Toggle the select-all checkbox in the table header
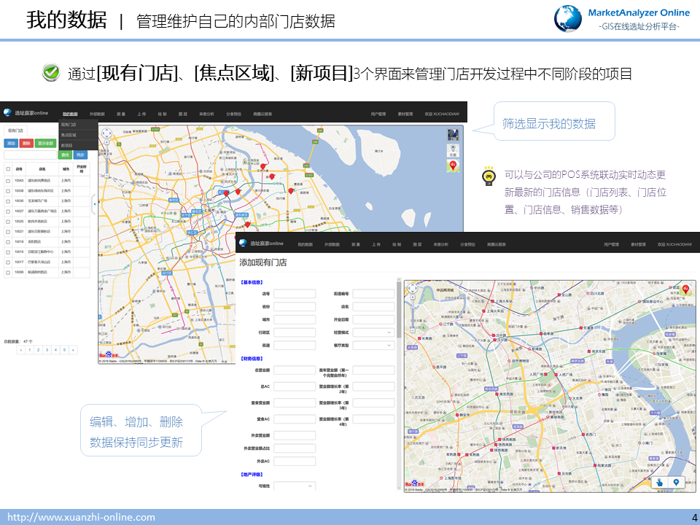The image size is (700, 525). [x=8, y=169]
